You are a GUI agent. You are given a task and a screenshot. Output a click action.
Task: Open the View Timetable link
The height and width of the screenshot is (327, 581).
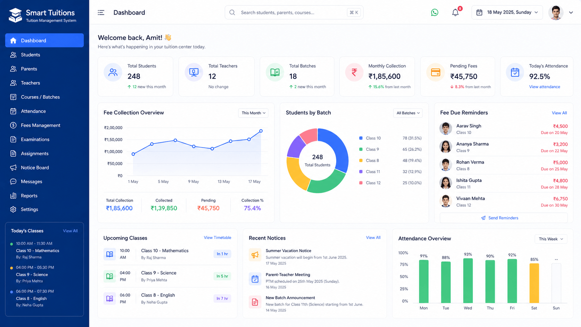pyautogui.click(x=217, y=238)
